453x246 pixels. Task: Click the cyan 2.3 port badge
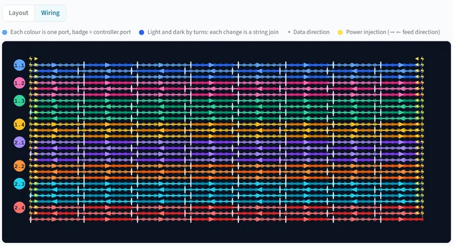20,184
